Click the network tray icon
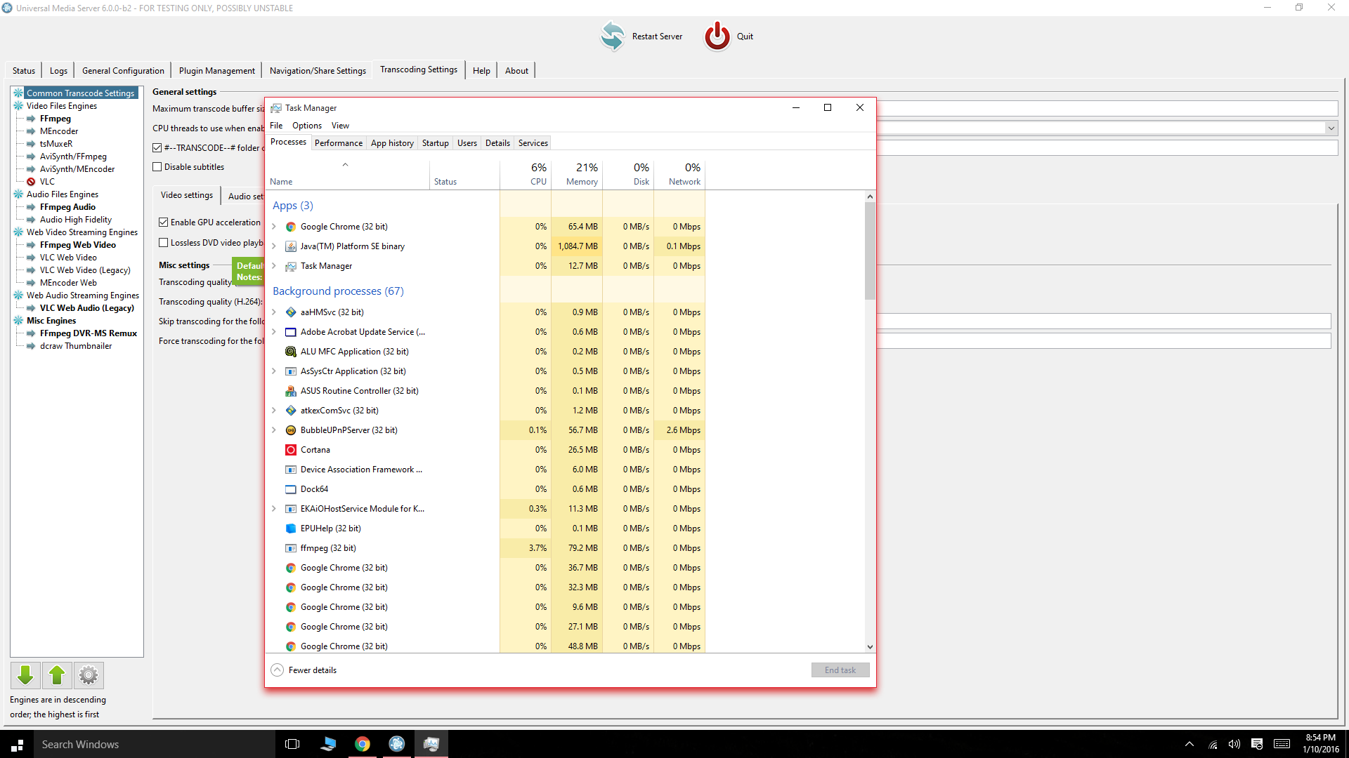The width and height of the screenshot is (1349, 758). (1213, 744)
